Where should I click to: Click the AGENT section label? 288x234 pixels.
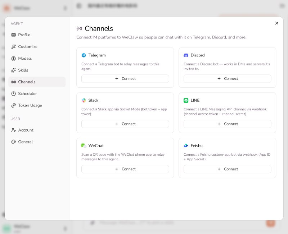17,24
